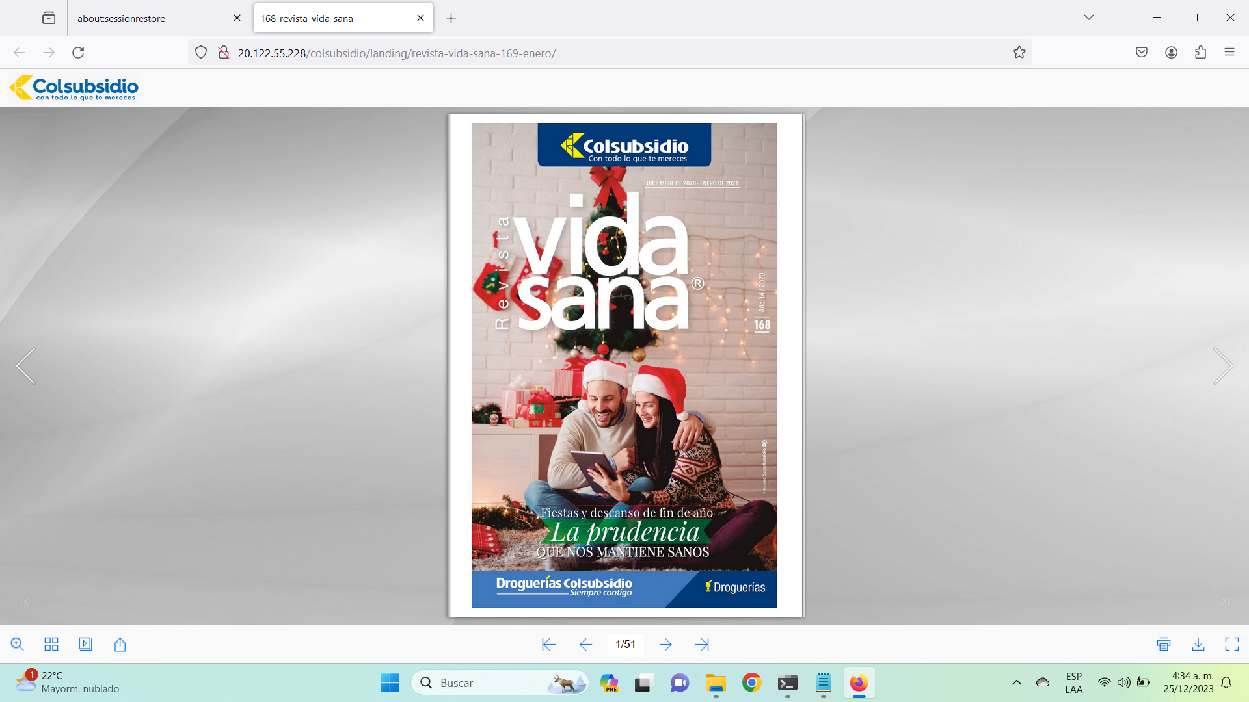This screenshot has width=1249, height=702.
Task: Jump to the last page
Action: pos(702,644)
